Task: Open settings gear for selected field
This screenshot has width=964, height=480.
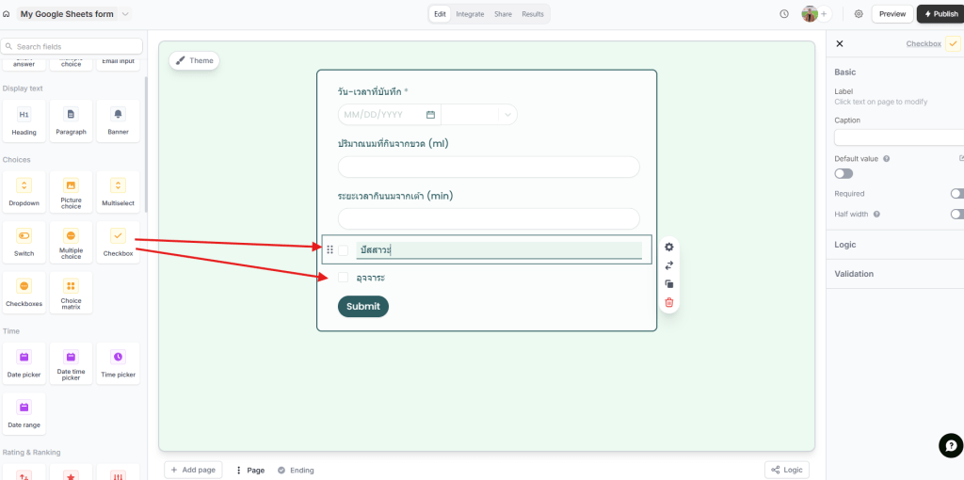Action: 669,247
